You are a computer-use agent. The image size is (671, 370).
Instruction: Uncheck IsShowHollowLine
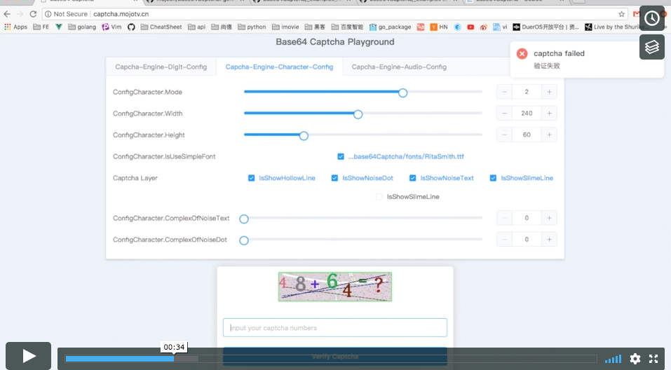pyautogui.click(x=251, y=178)
